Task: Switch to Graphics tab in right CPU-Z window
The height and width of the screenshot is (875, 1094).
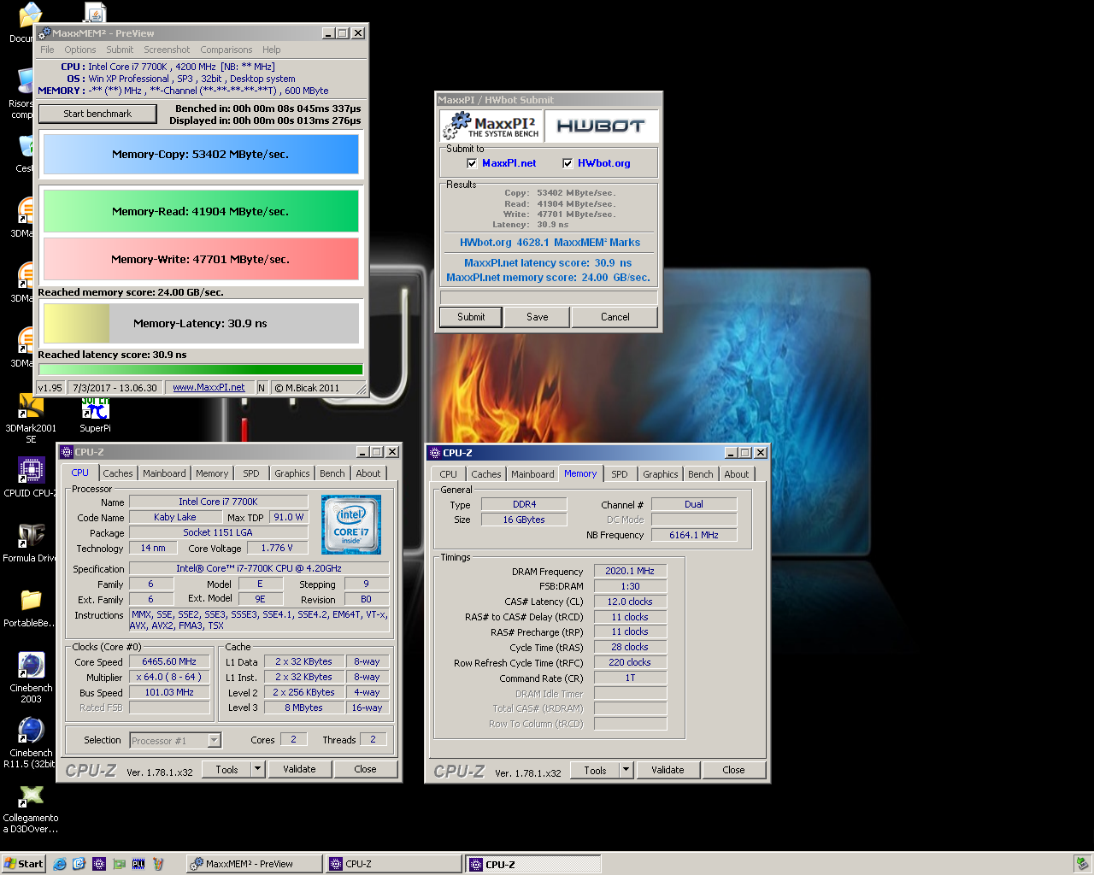Action: [x=661, y=474]
